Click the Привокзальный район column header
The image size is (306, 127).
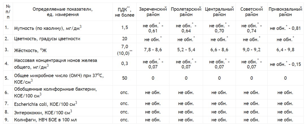pos(285,12)
